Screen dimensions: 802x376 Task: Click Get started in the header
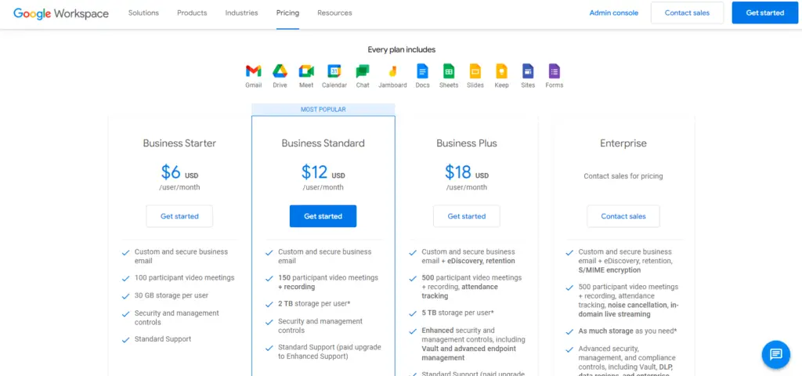pos(764,13)
